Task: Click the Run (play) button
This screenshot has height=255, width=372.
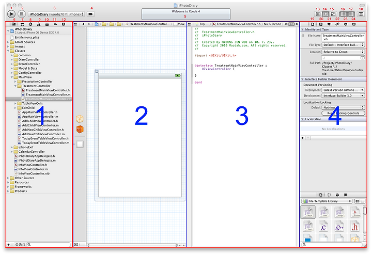Action: [x=11, y=14]
